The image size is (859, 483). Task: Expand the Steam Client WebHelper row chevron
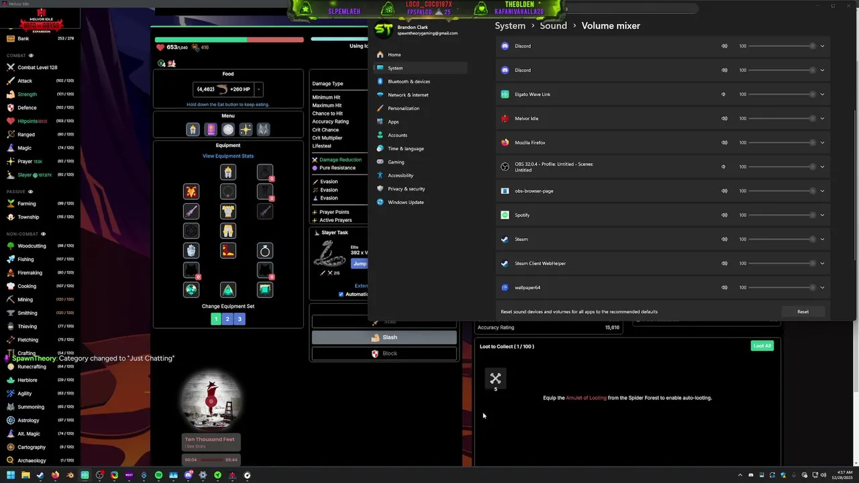pos(822,264)
